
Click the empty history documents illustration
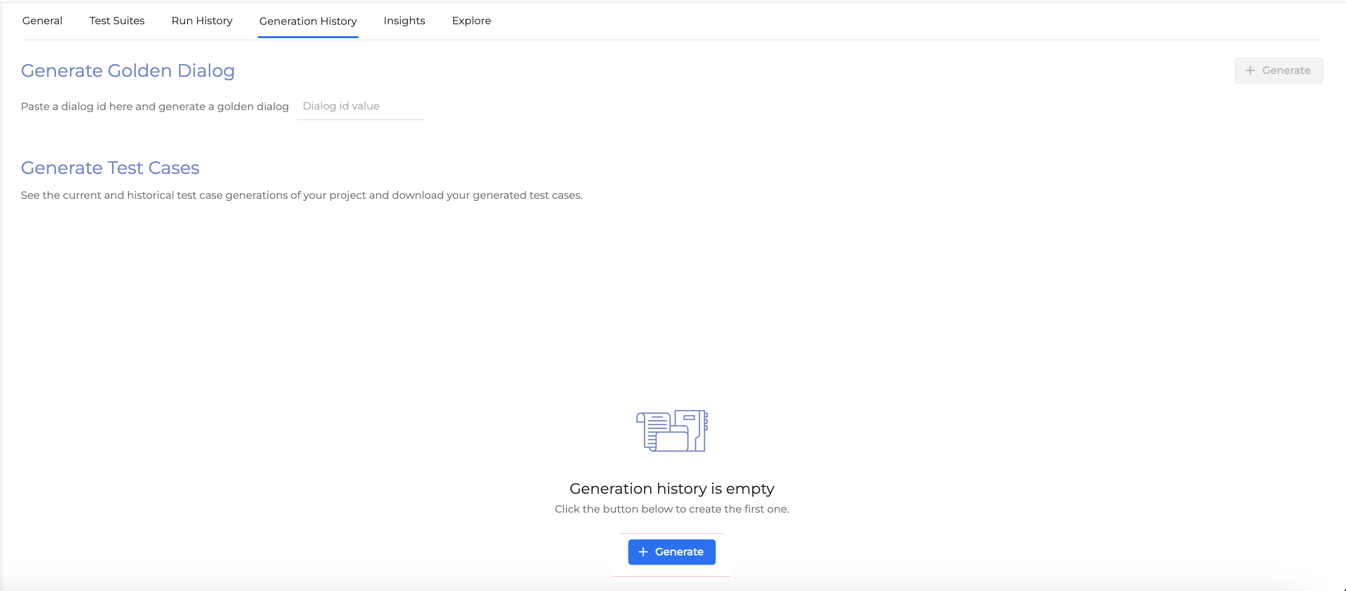(x=672, y=431)
